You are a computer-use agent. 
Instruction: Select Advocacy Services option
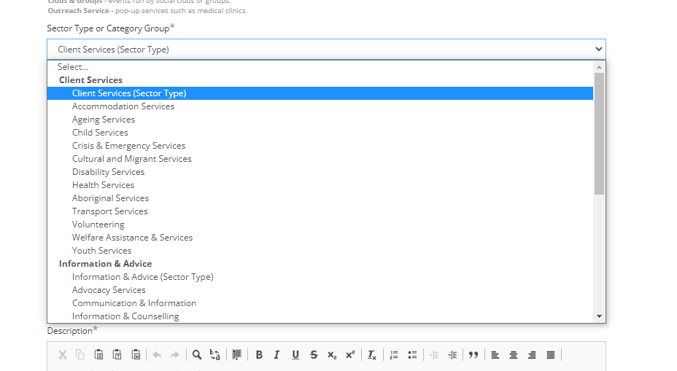pyautogui.click(x=320, y=290)
